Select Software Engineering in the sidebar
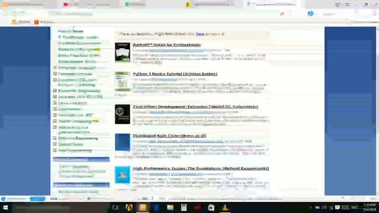The width and height of the screenshot is (379, 213). pyautogui.click(x=78, y=138)
